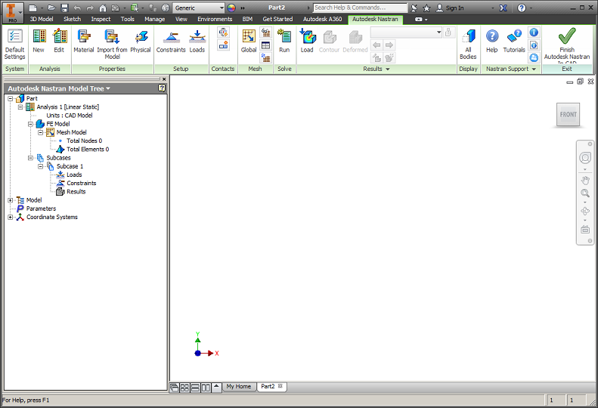Open Autodesk Nastran Model Tree title dropdown
The width and height of the screenshot is (598, 408).
tap(108, 88)
